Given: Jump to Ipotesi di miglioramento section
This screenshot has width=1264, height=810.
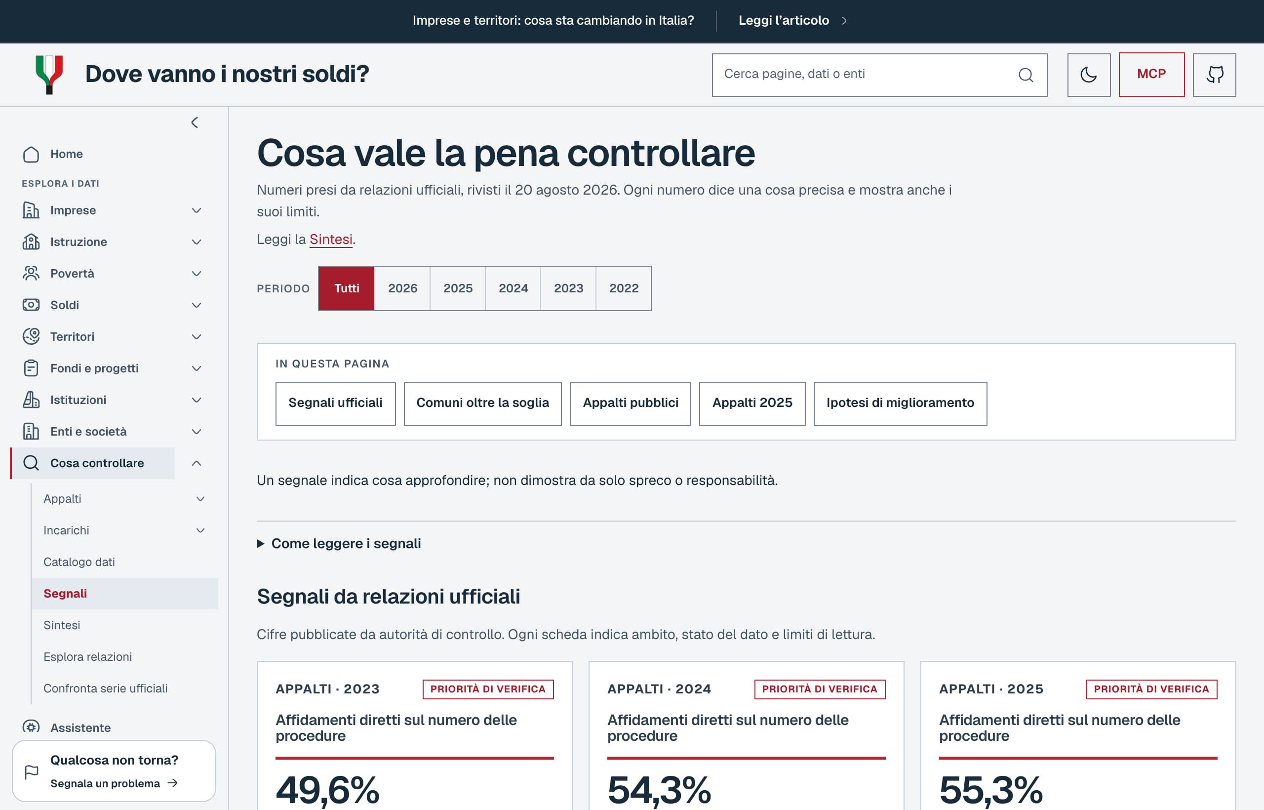Looking at the screenshot, I should point(900,404).
